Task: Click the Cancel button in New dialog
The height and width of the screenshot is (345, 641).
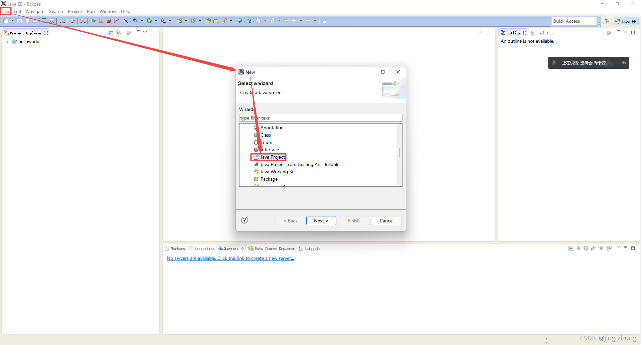Action: click(x=386, y=221)
